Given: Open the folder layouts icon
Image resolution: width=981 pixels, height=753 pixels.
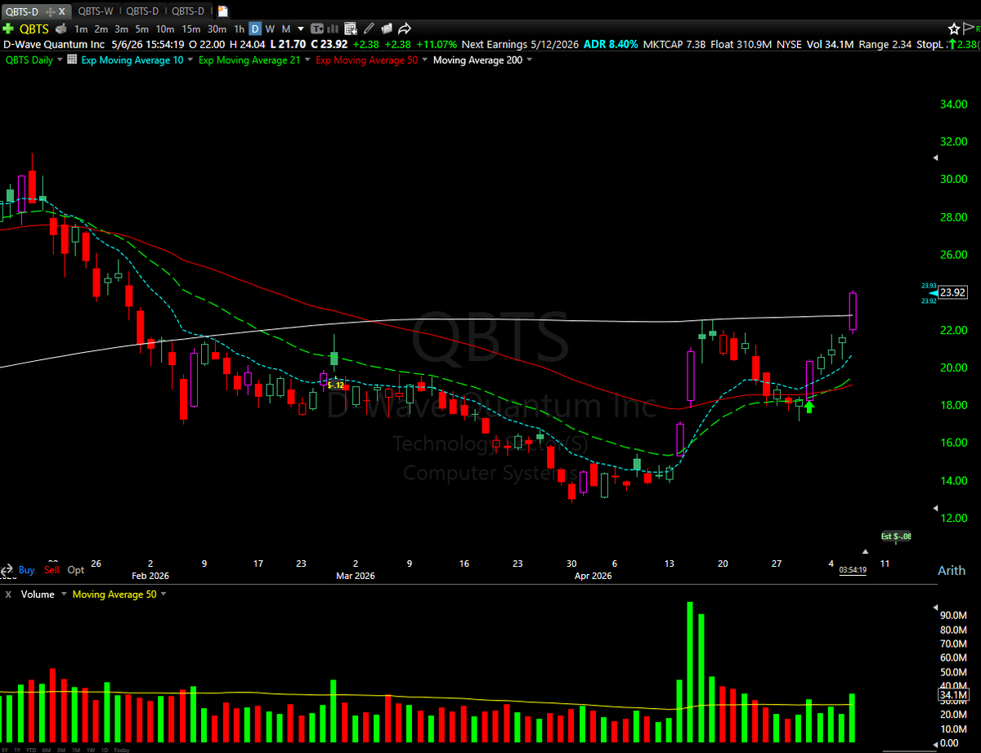Looking at the screenshot, I should [x=386, y=29].
